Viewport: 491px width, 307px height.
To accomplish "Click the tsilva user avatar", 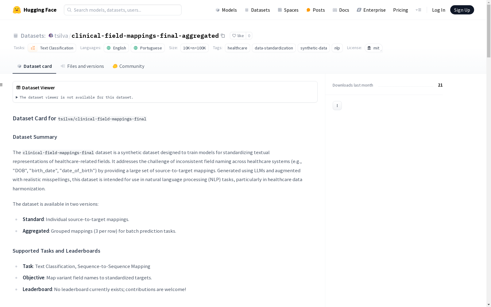I will pyautogui.click(x=51, y=36).
